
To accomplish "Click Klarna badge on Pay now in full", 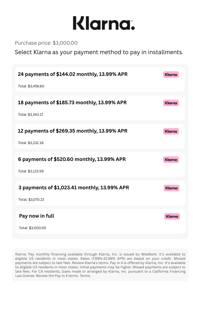I will pyautogui.click(x=172, y=216).
